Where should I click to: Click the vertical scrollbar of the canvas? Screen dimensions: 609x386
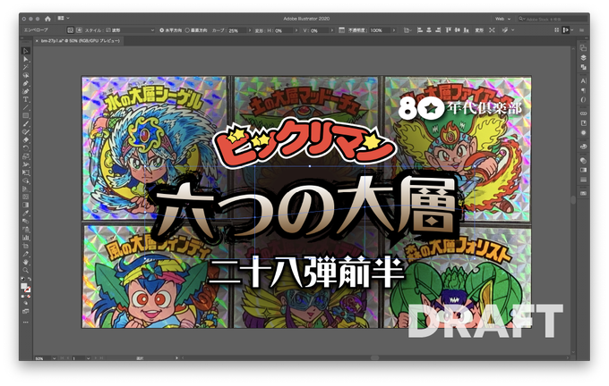[x=573, y=200]
